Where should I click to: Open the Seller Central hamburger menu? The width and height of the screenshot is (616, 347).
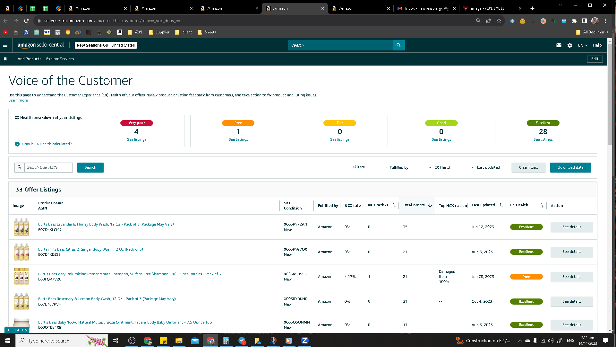(5, 45)
